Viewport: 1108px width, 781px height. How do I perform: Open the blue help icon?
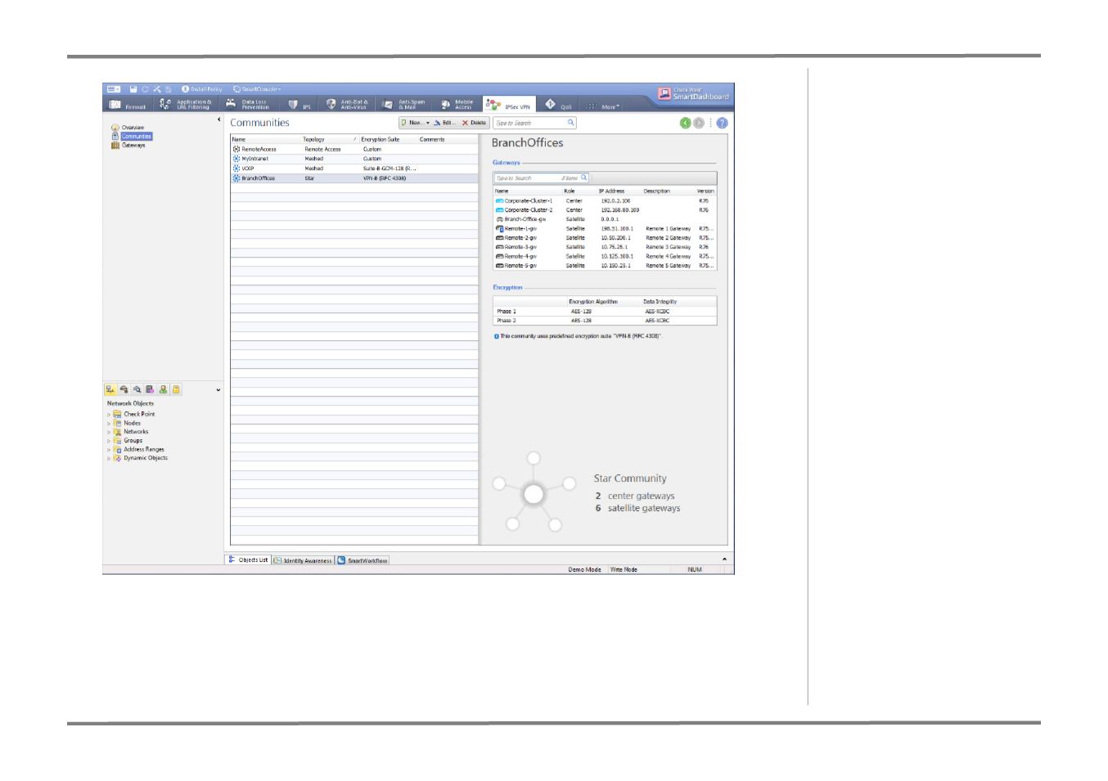coord(722,123)
